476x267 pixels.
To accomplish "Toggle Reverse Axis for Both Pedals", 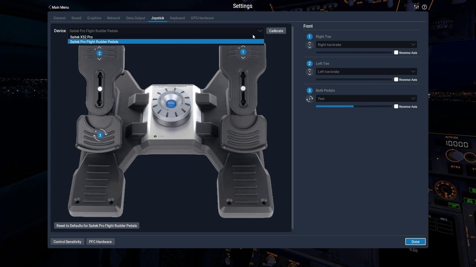I will click(396, 106).
